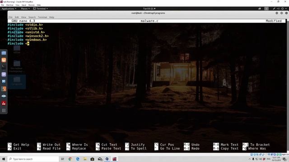Open File Explorer from the taskbar
Image resolution: width=289 pixels, height=162 pixels.
point(85,159)
